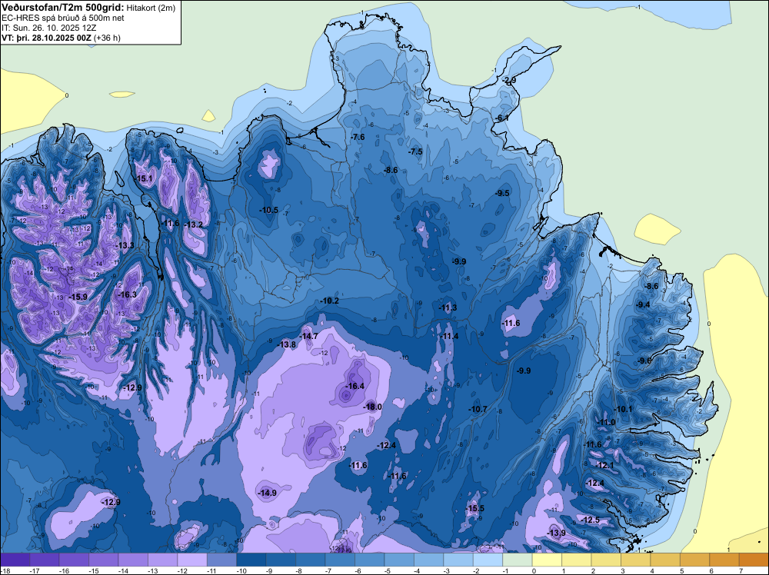Click the -13.8 temperature reading
This screenshot has width=769, height=575.
click(288, 344)
